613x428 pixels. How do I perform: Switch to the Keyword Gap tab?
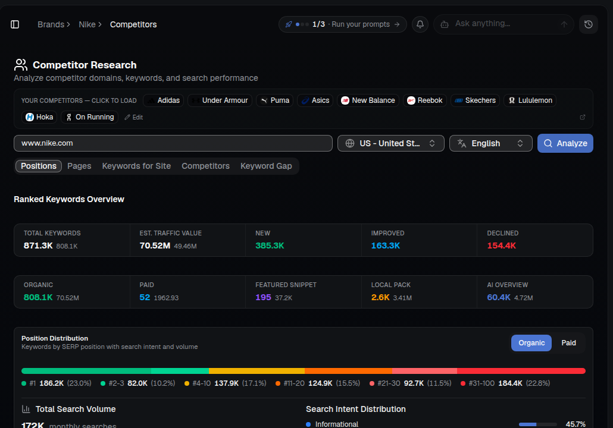pos(266,166)
